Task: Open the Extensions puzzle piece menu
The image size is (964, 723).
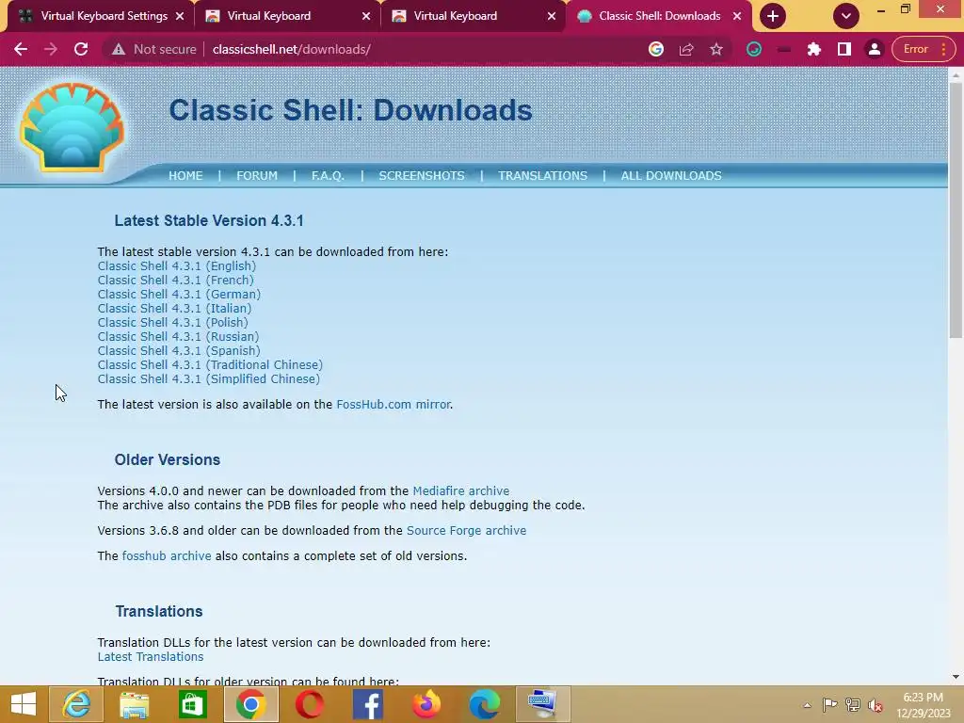Action: click(814, 49)
